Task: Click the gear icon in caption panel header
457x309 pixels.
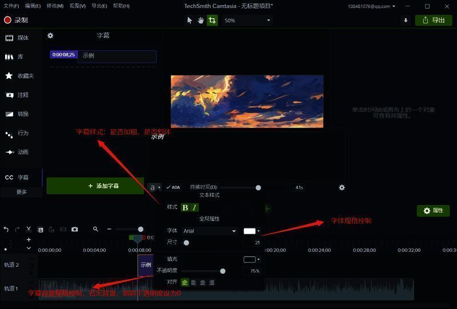Action: (50, 35)
